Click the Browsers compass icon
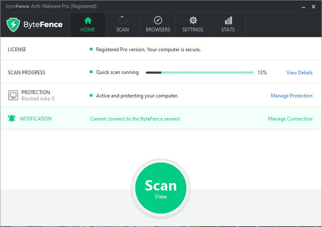 (x=158, y=20)
